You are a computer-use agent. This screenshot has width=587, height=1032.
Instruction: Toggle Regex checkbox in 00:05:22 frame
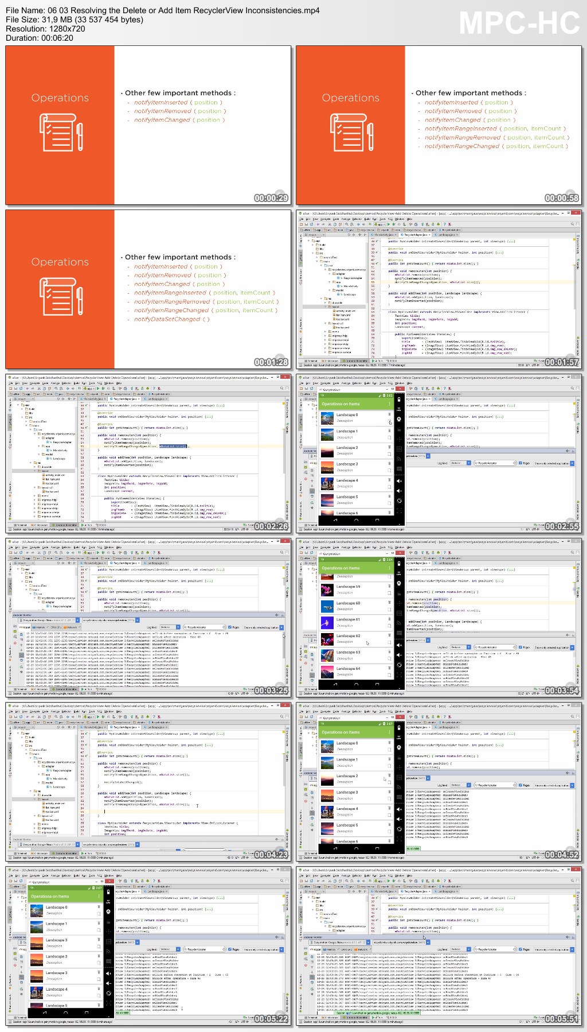pos(230,949)
